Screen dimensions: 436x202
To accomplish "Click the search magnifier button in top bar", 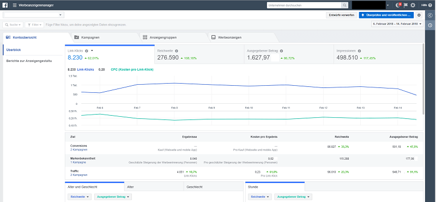I will tap(344, 5).
